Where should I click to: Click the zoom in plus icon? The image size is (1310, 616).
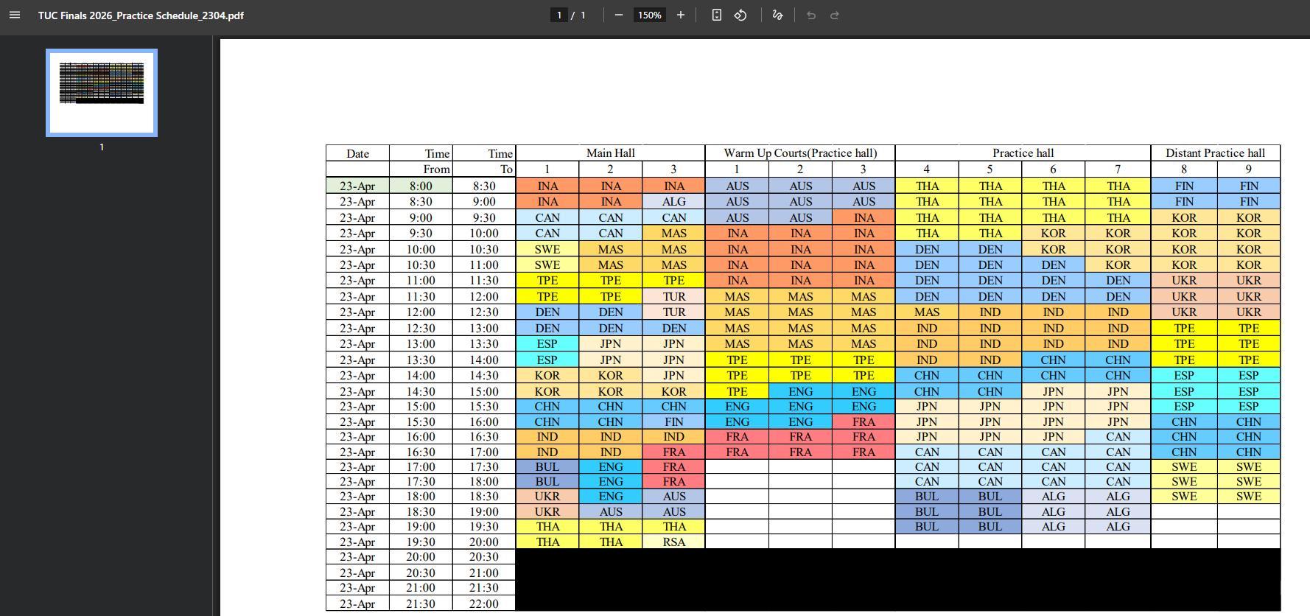pyautogui.click(x=681, y=15)
